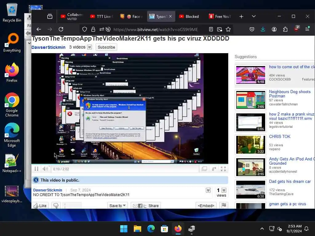315x236 pixels.
Task: Toggle reader view icon in address bar
Action: [211, 29]
